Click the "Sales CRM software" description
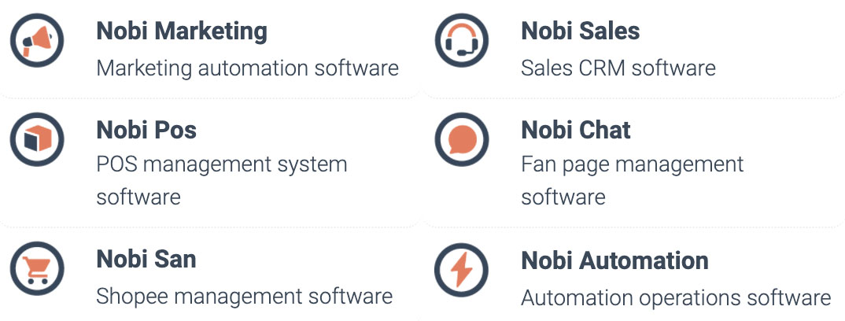Screen dimensions: 845x321 pos(618,68)
